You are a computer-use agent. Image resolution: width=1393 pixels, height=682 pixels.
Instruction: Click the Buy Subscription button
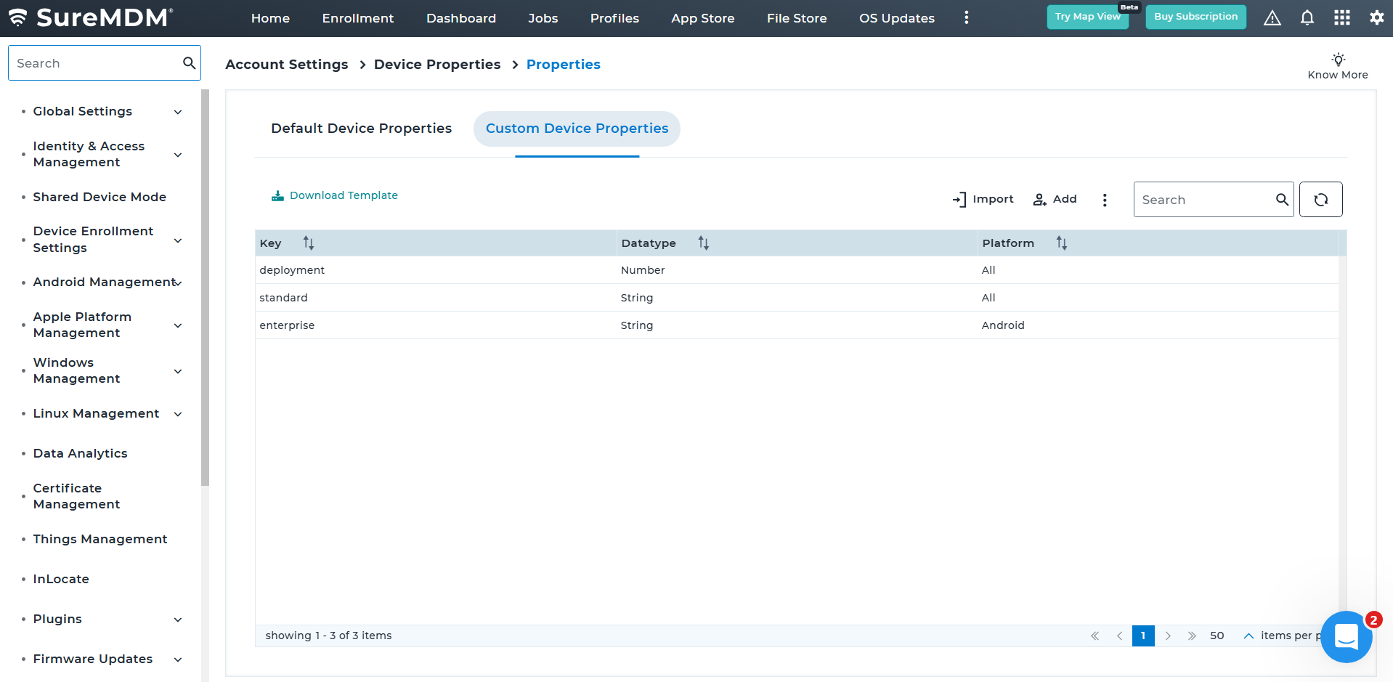coord(1195,17)
